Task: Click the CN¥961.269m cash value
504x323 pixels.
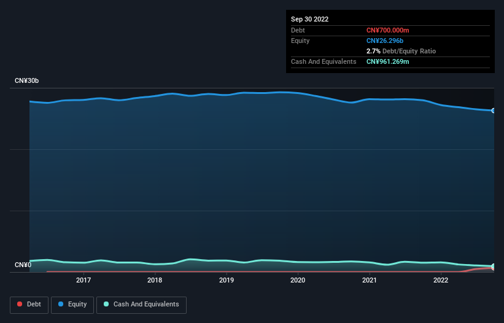Action: [x=387, y=61]
